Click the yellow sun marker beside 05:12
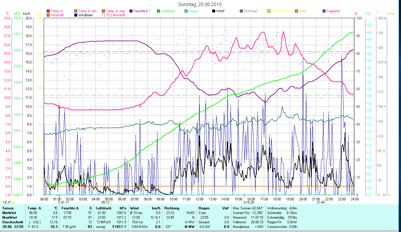Viewport: 401px width, 232px height. (x=111, y=203)
